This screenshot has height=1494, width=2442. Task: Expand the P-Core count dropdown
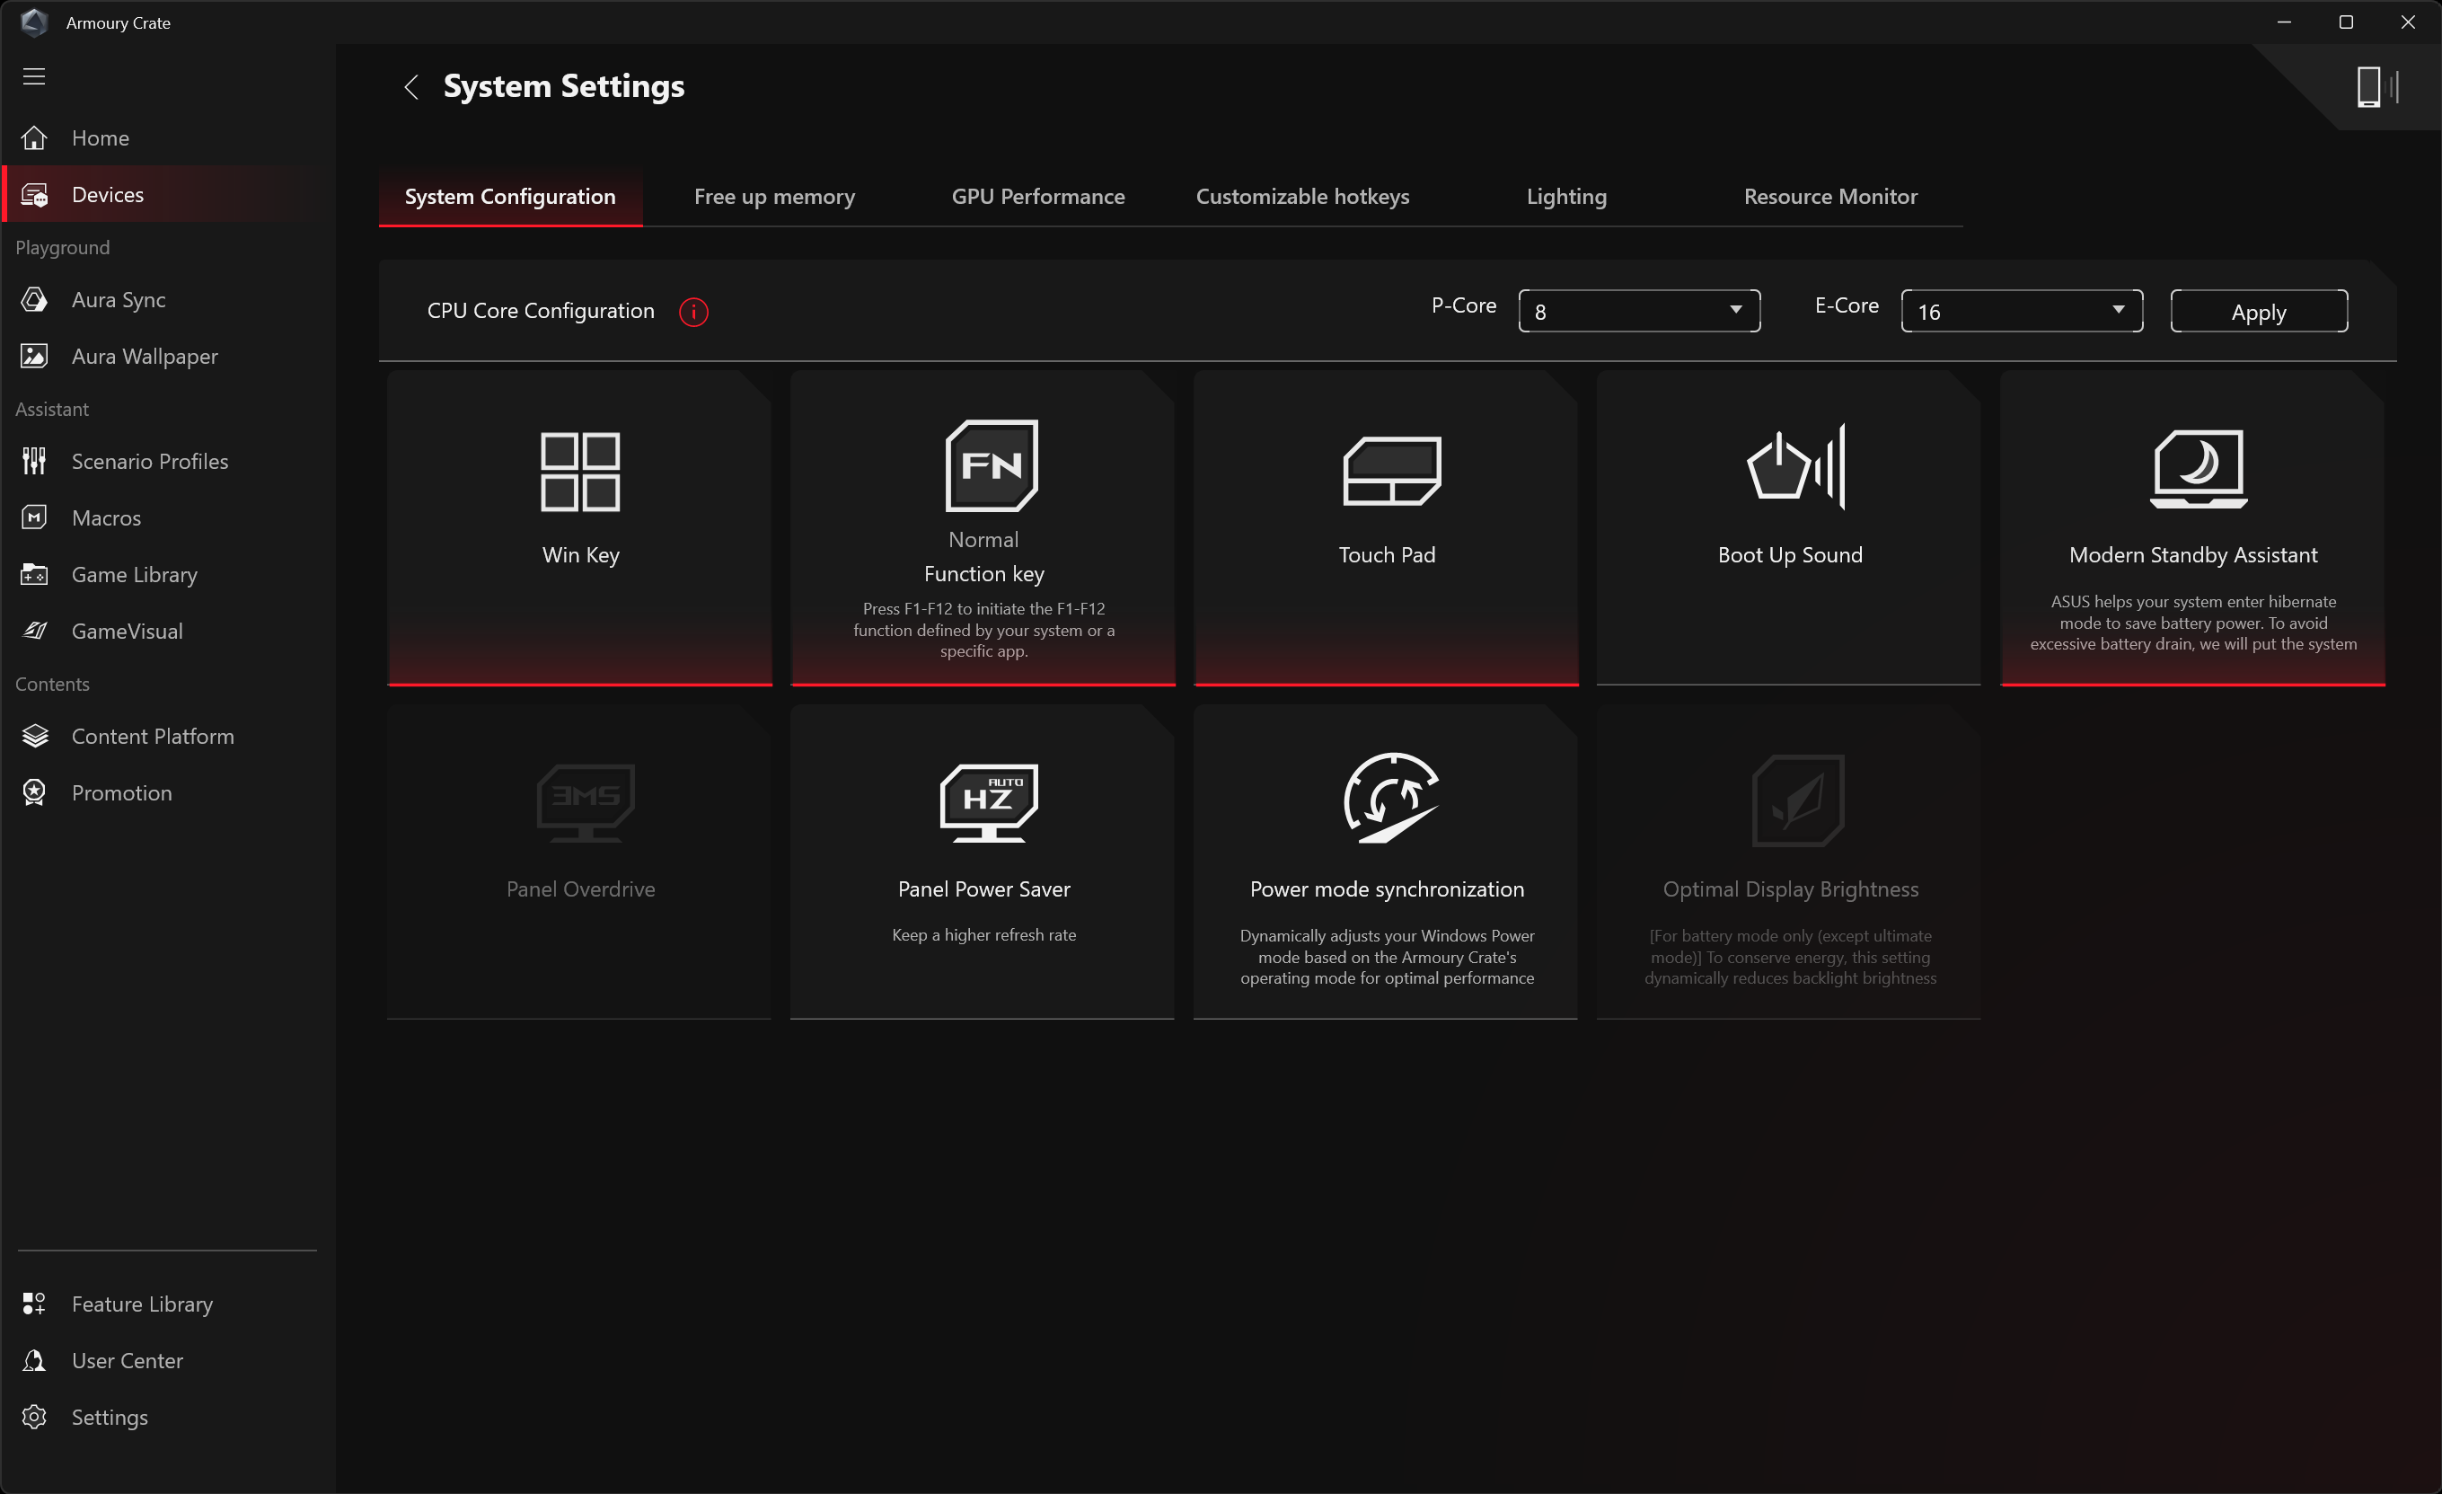(x=1638, y=312)
